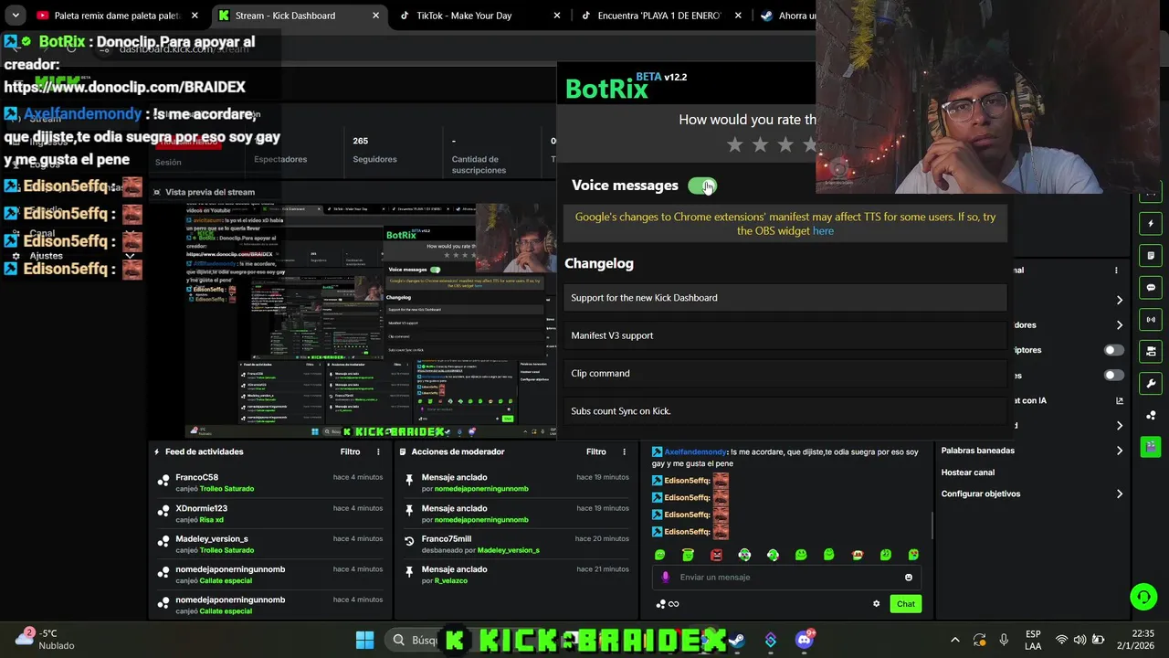Image resolution: width=1169 pixels, height=658 pixels.
Task: Close the Stream - Kick Dashboard tab
Action: (x=376, y=16)
